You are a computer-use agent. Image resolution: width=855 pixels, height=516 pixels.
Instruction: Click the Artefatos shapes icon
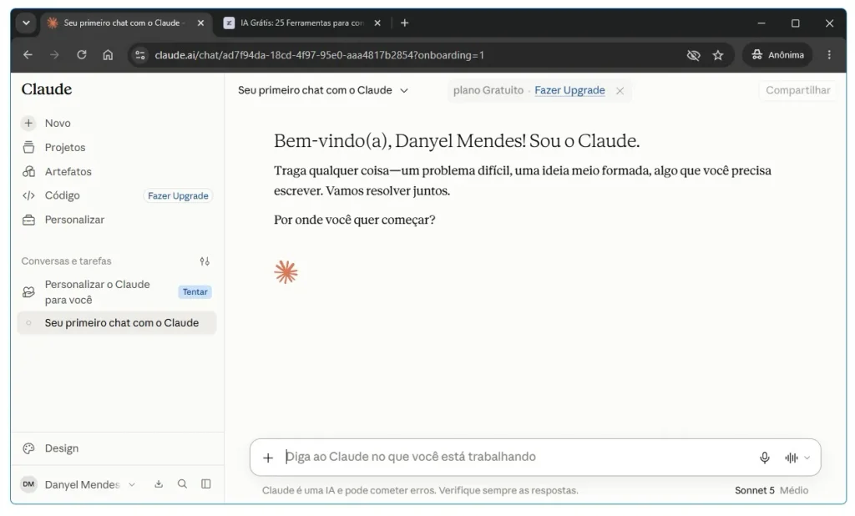(28, 171)
